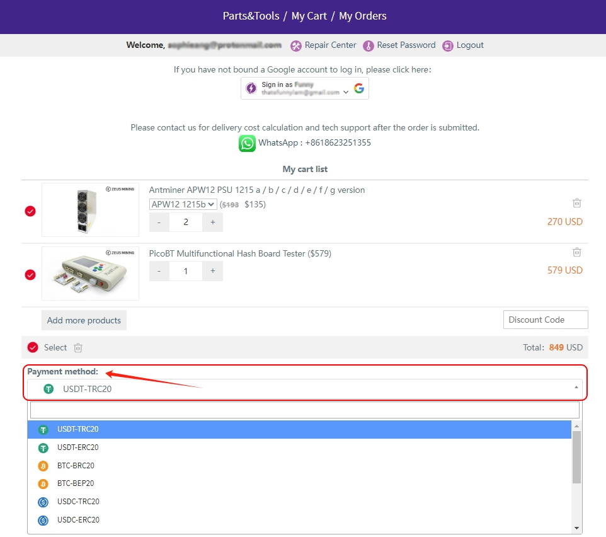Click the Discount Code input field
The height and width of the screenshot is (537, 606).
tap(545, 320)
